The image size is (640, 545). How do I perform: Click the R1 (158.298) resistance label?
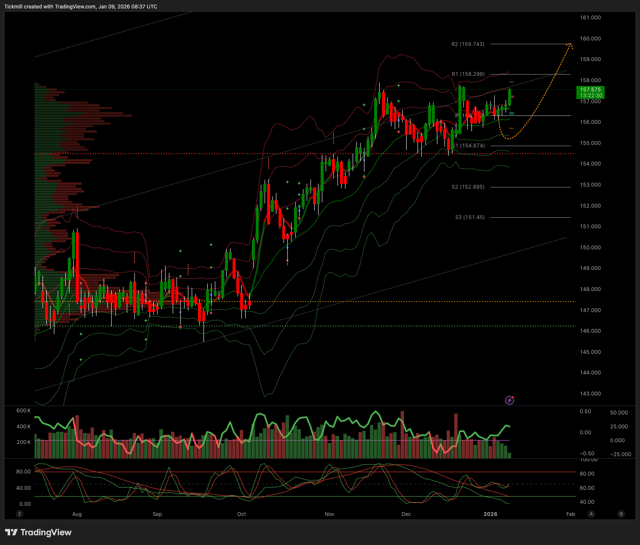point(468,74)
